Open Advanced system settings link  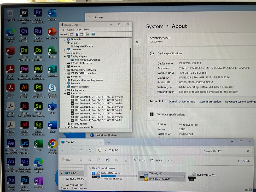point(240,102)
